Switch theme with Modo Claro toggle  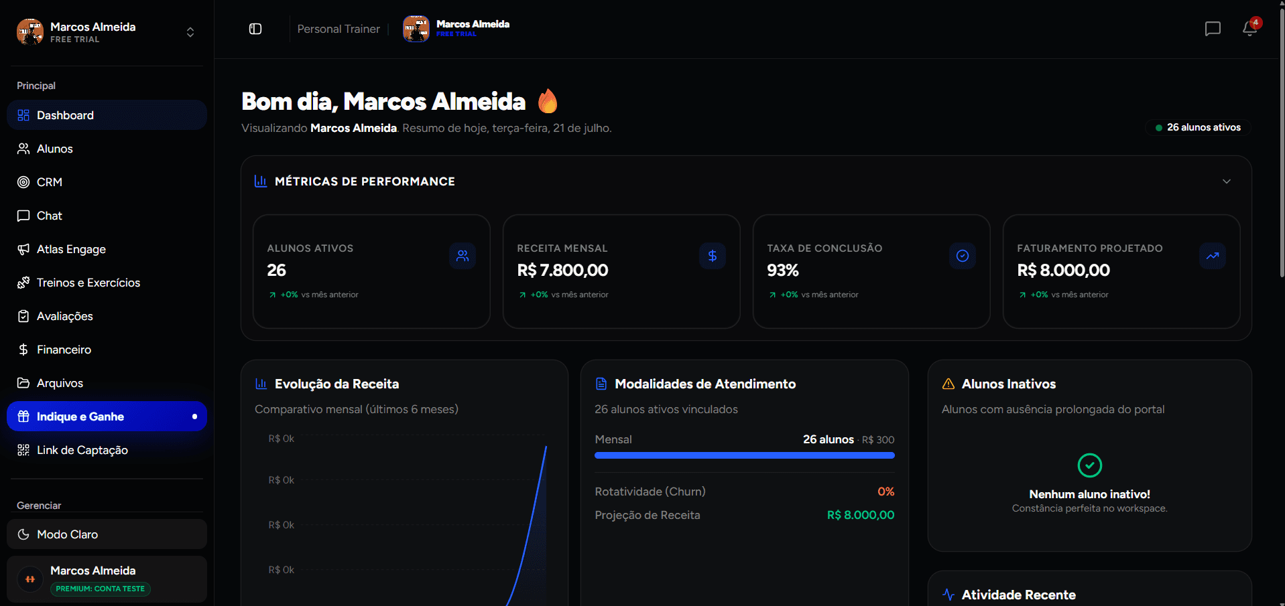(x=107, y=534)
